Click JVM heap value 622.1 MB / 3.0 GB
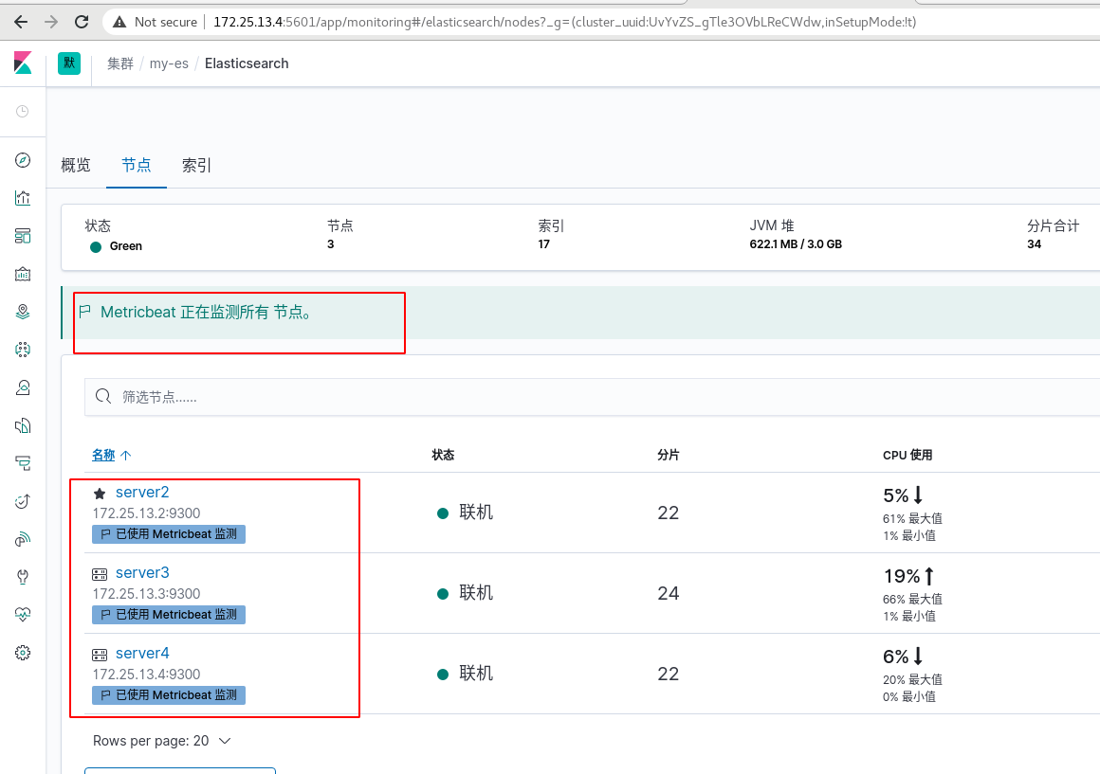The image size is (1100, 774). point(796,244)
